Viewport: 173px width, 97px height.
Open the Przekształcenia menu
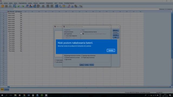23,3
